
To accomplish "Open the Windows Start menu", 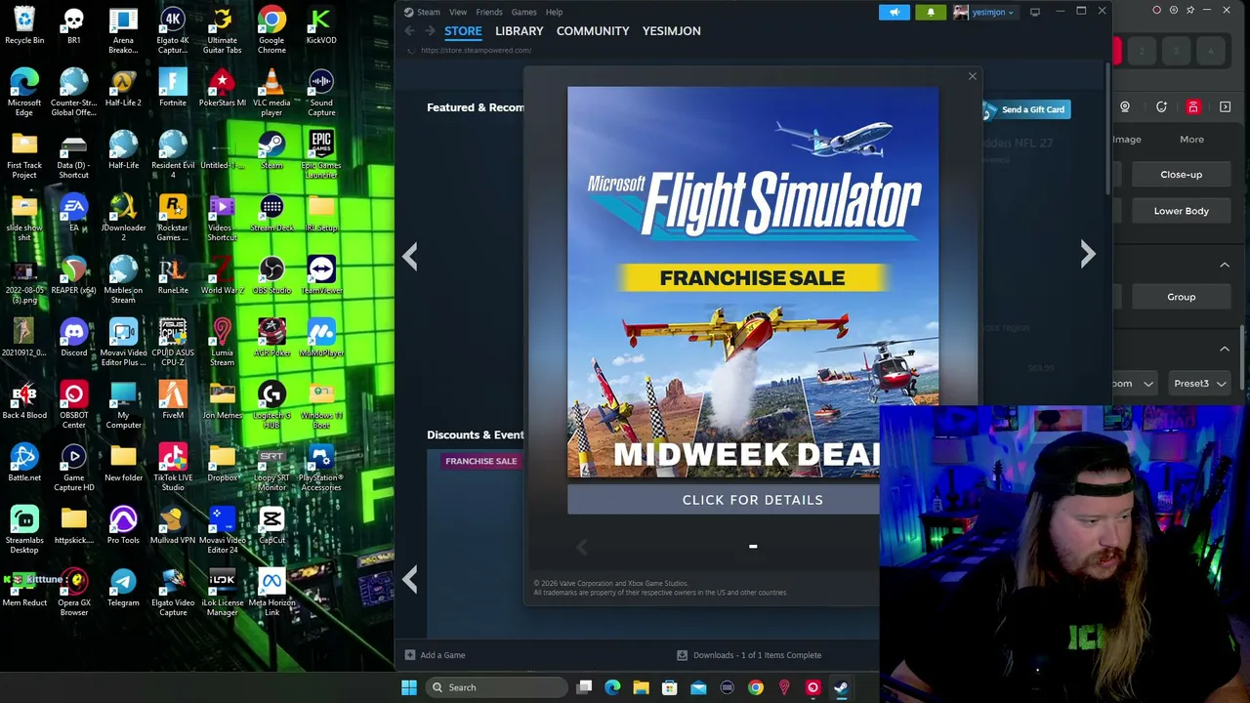I will click(x=409, y=687).
